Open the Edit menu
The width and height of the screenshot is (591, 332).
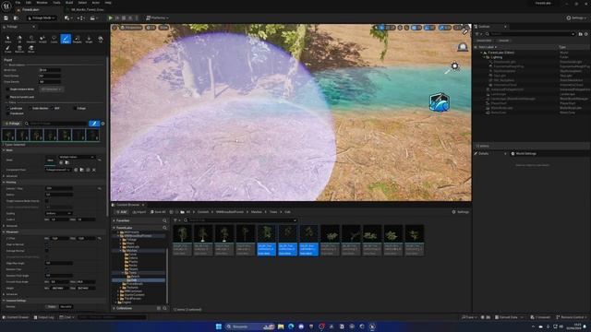coord(29,3)
